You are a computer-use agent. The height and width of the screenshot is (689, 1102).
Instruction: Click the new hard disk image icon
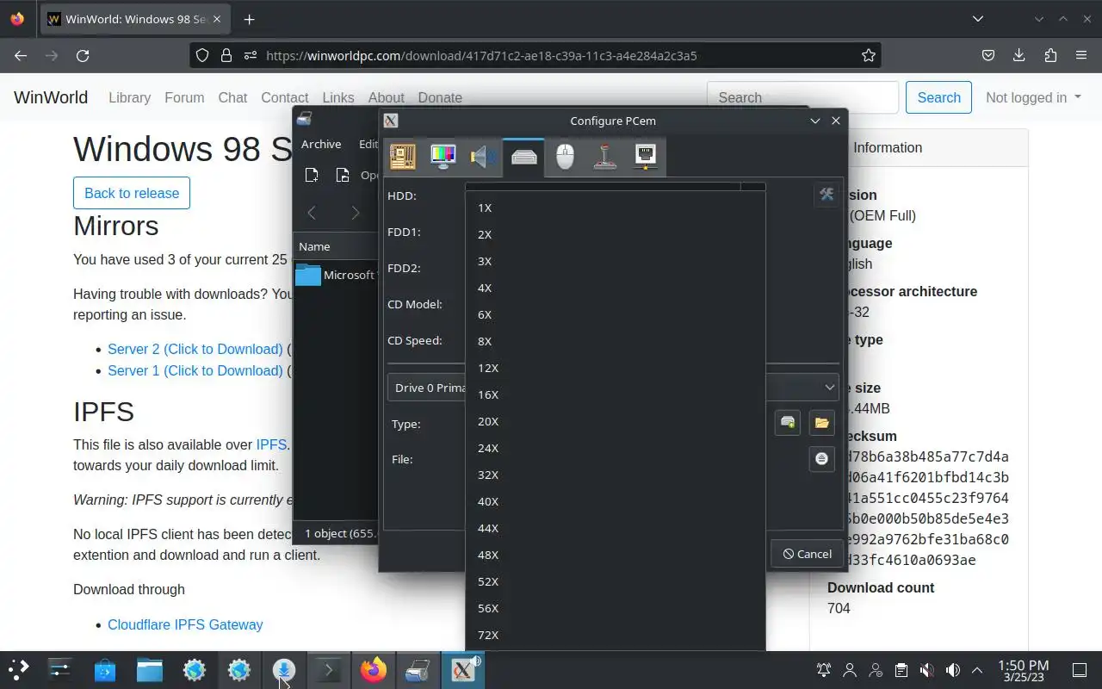coord(788,423)
